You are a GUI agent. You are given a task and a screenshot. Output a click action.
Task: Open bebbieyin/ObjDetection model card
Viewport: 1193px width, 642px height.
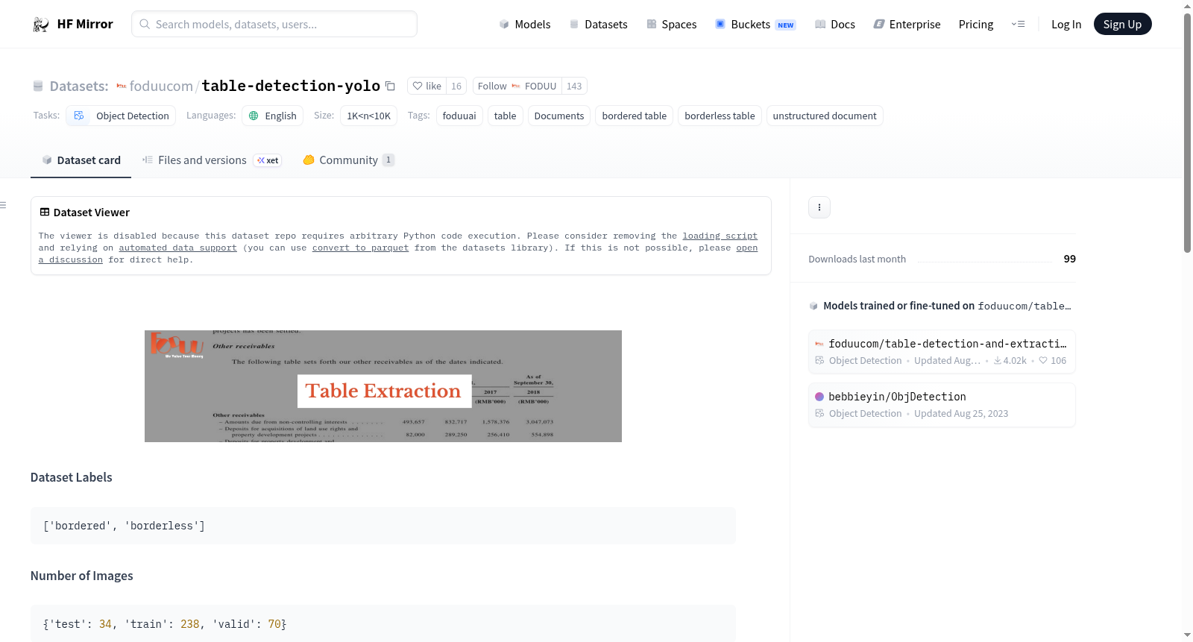(x=942, y=405)
